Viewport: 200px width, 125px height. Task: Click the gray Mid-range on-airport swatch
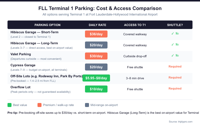point(87,105)
